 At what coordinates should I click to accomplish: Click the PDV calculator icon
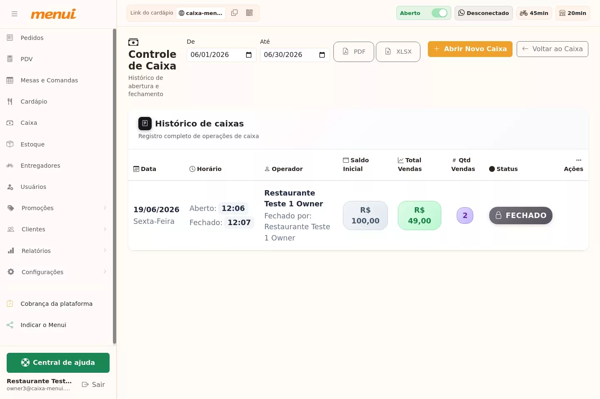tap(10, 59)
